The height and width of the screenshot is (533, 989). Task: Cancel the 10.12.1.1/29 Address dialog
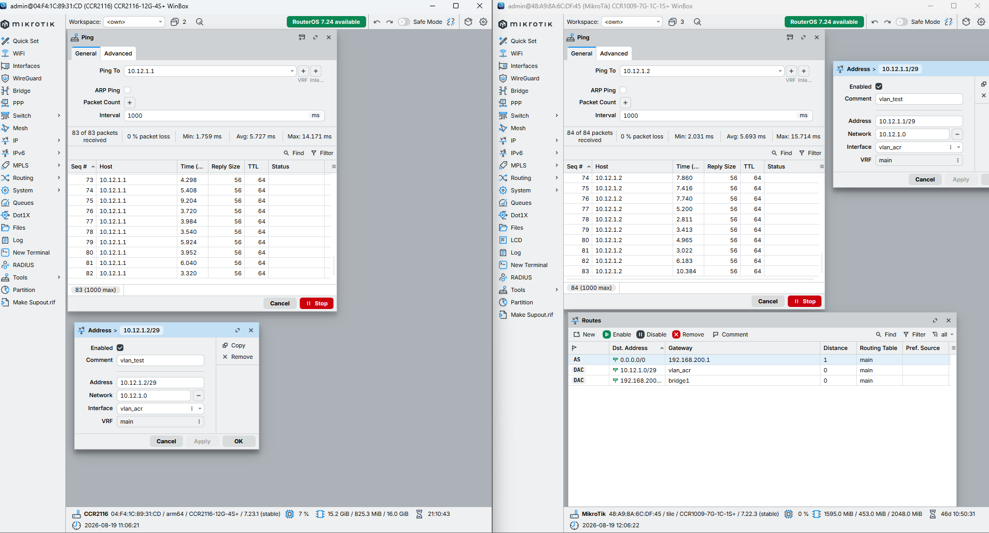tap(925, 179)
